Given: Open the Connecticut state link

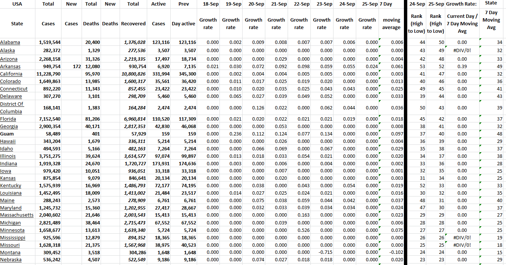Looking at the screenshot, I should coord(14,89).
